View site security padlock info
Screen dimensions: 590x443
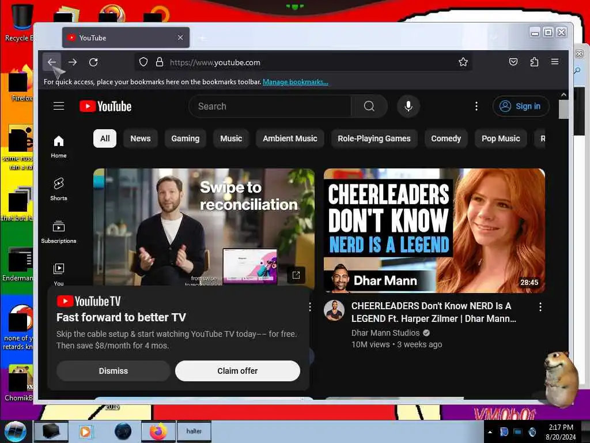(160, 62)
